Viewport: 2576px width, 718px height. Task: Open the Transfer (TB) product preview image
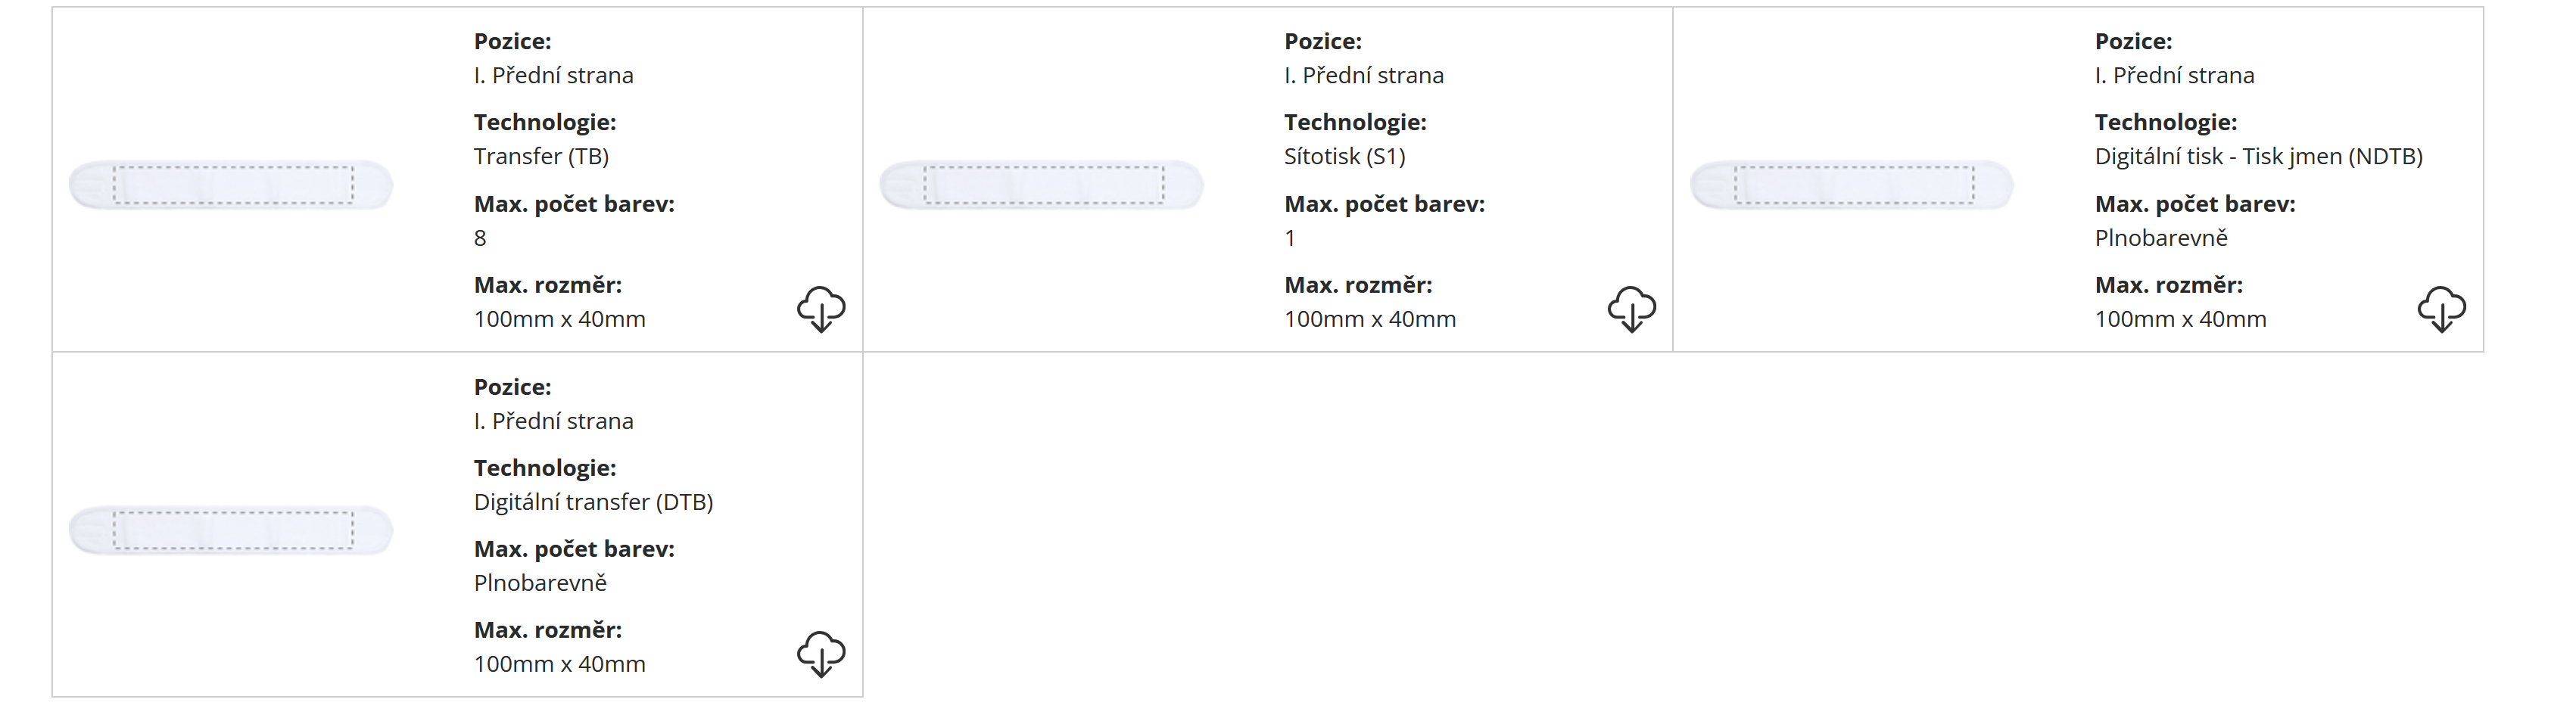231,185
